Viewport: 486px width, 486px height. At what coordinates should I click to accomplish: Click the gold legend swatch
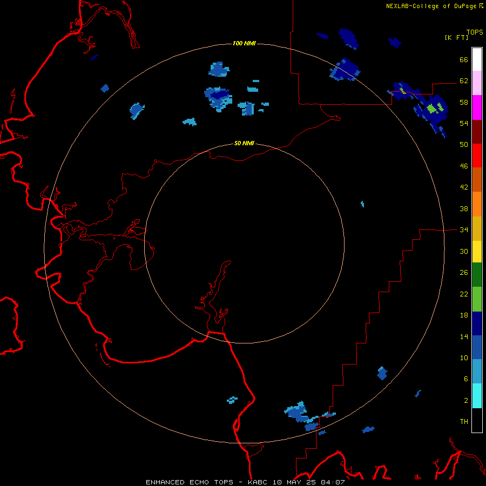477,228
